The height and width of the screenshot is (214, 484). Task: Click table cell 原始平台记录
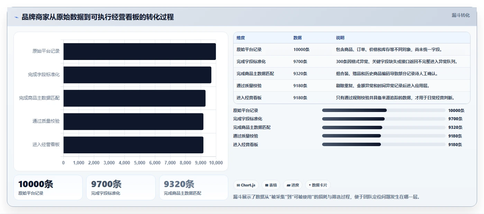[249, 50]
